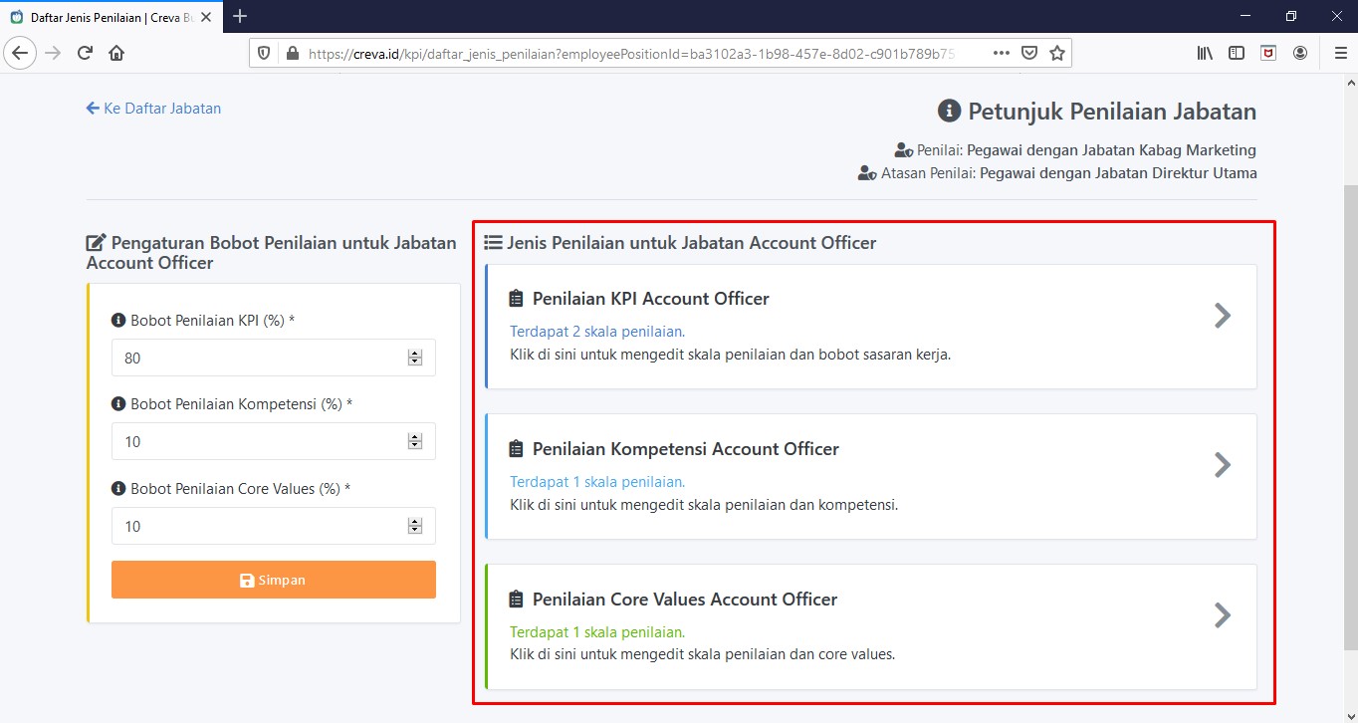Click clipboard icon of Penilaian KPI card
1358x723 pixels.
tap(516, 299)
